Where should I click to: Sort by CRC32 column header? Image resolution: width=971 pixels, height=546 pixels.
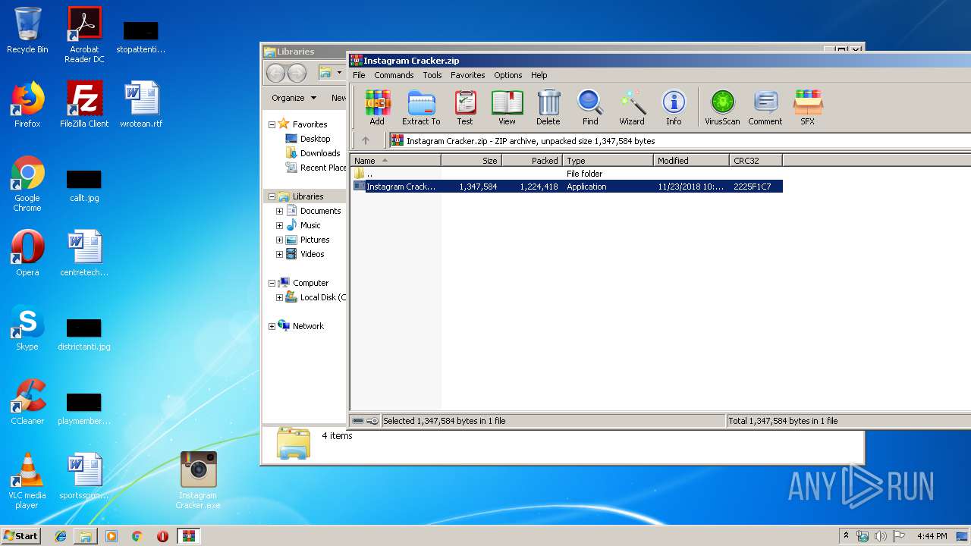(756, 160)
